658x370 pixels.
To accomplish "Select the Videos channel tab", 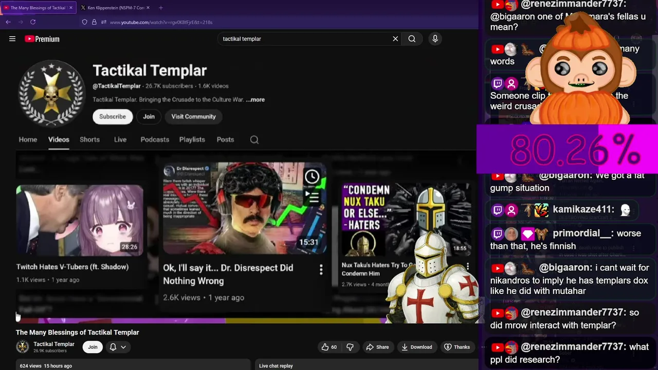I will coord(59,139).
